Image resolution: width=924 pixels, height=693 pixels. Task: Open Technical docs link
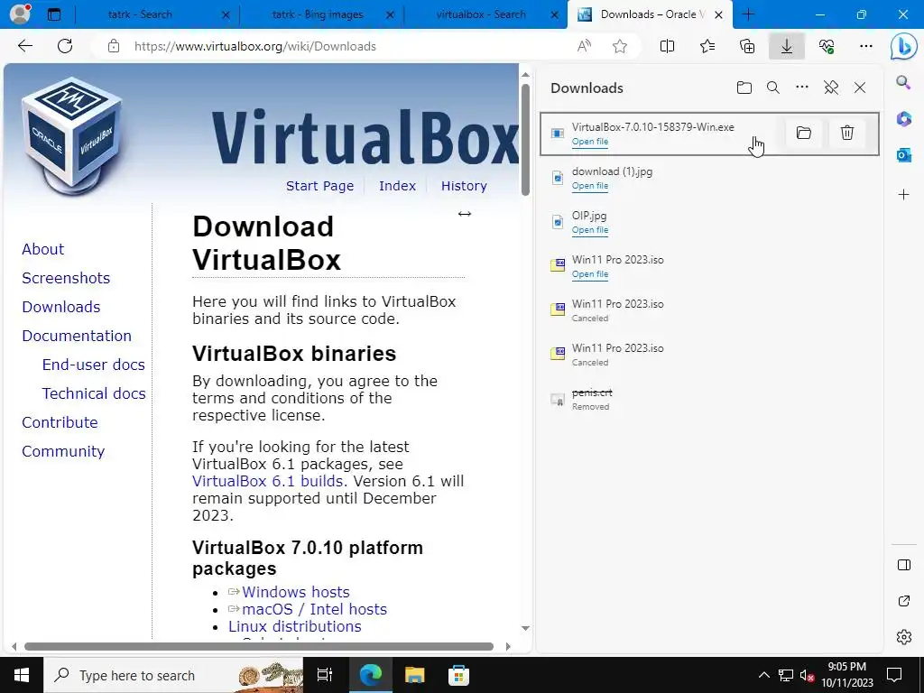pyautogui.click(x=94, y=393)
